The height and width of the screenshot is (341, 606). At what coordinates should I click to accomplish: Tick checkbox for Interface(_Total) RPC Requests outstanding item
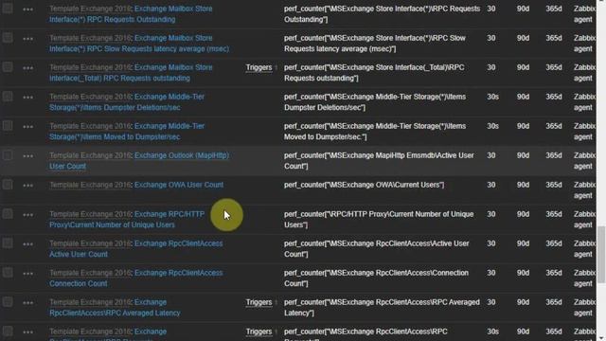tap(8, 67)
